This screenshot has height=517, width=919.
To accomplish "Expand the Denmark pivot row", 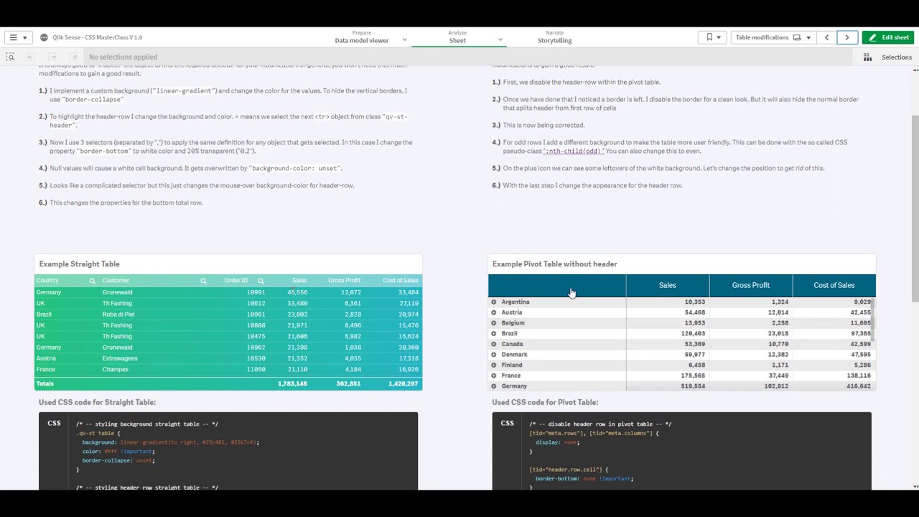I will [494, 355].
